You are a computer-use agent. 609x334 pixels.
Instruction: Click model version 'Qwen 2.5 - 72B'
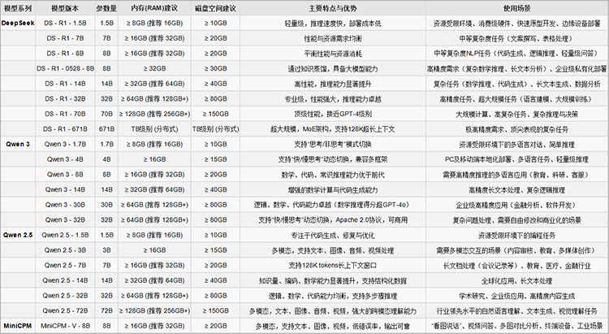point(65,311)
